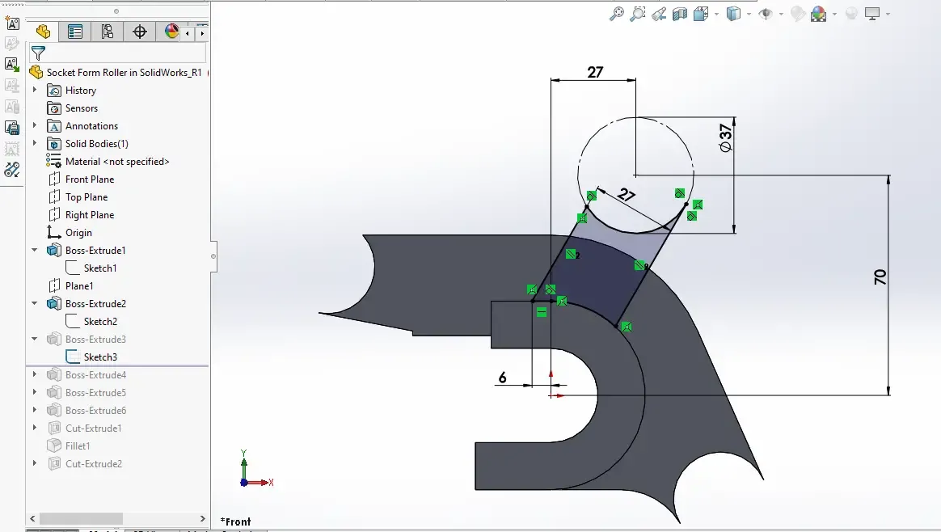
Task: Expand the Boss-Extrude5 feature
Action: click(34, 392)
